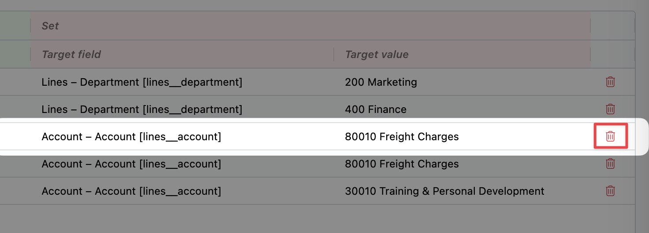Select the 200 Marketing target value cell
The height and width of the screenshot is (233, 649).
[x=381, y=82]
